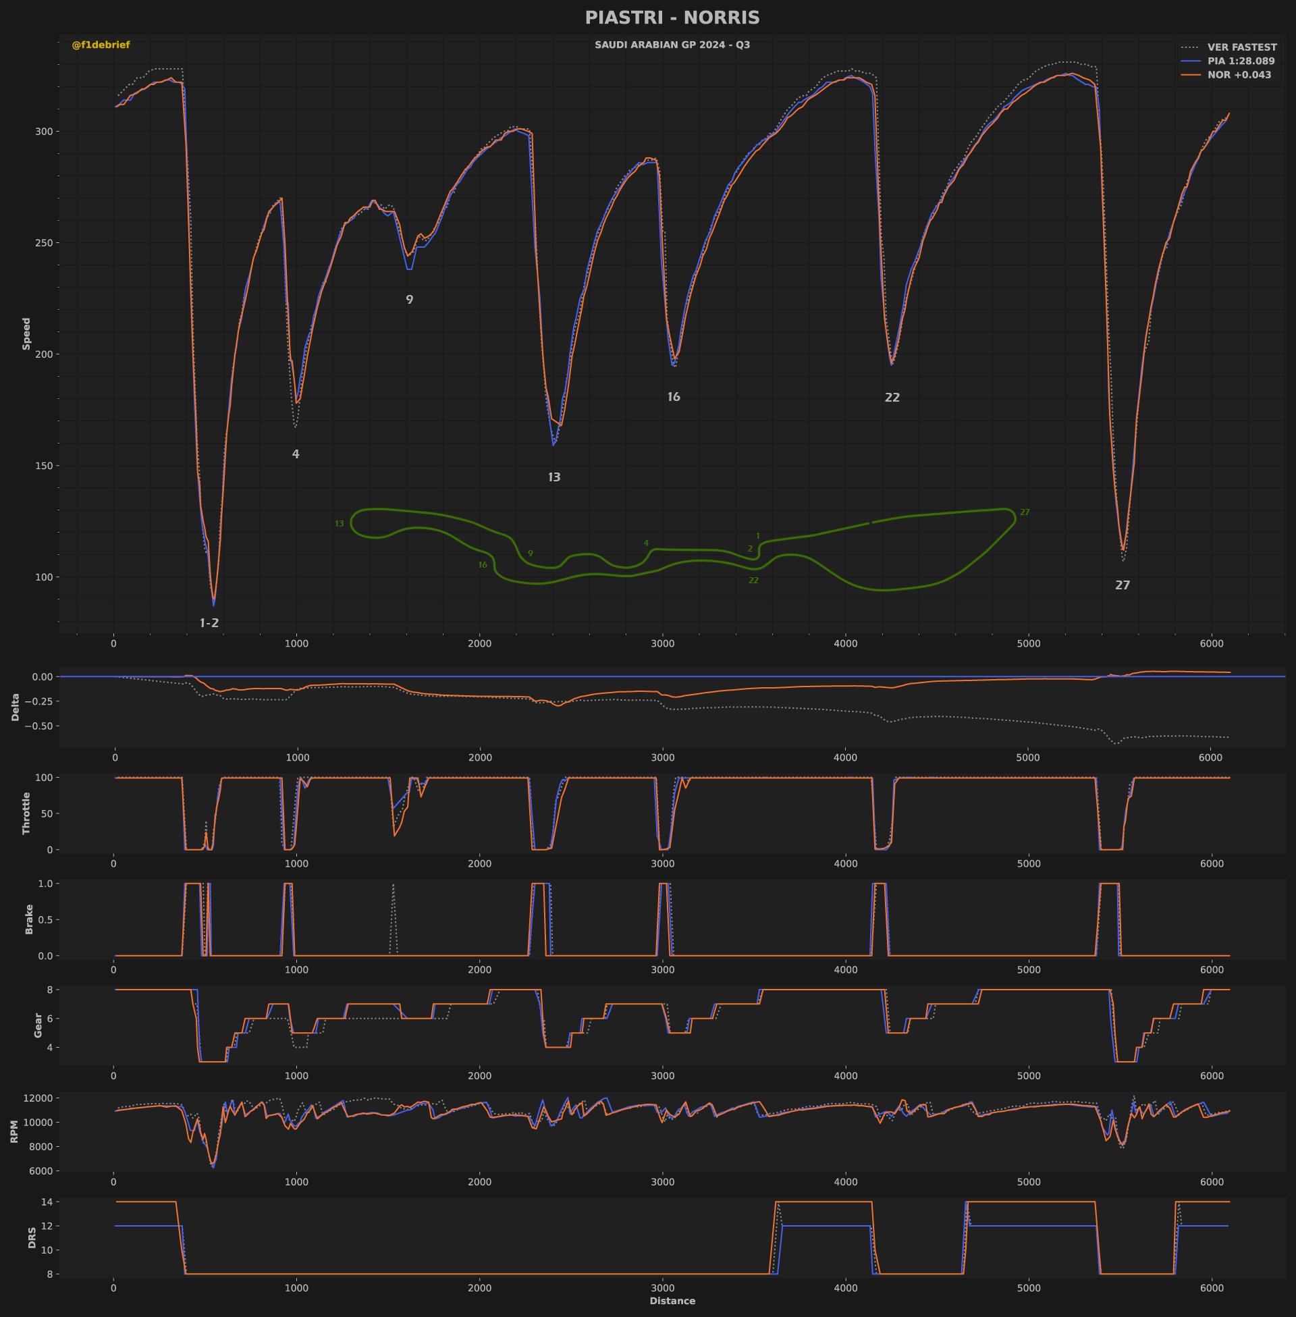This screenshot has height=1317, width=1296.
Task: Click the Distance label at the bottom
Action: (x=672, y=1301)
